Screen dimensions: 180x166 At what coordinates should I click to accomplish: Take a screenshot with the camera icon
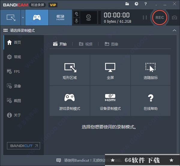(x=174, y=18)
